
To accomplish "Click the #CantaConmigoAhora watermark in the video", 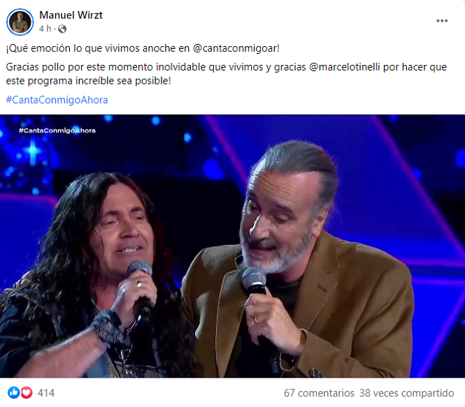I will tap(57, 131).
